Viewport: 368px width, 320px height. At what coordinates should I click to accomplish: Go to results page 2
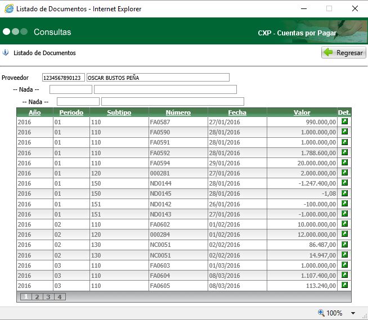[x=37, y=297]
